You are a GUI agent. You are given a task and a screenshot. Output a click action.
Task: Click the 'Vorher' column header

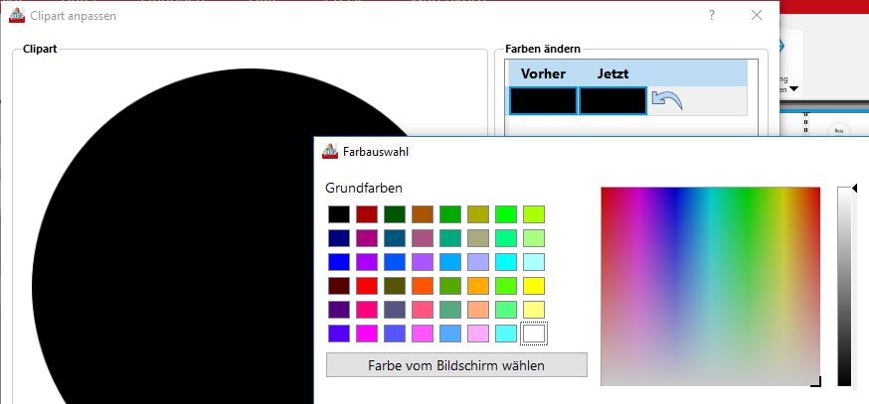(x=543, y=73)
